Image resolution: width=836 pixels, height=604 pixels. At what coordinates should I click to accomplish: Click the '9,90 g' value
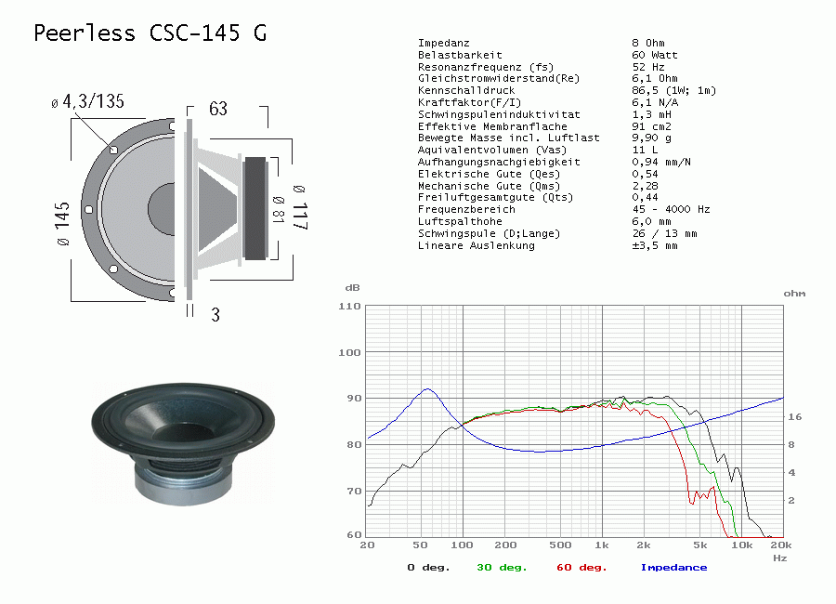coord(651,138)
